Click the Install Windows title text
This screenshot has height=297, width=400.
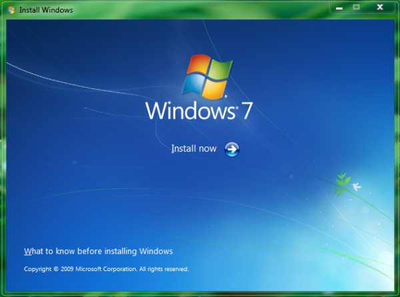pos(46,10)
